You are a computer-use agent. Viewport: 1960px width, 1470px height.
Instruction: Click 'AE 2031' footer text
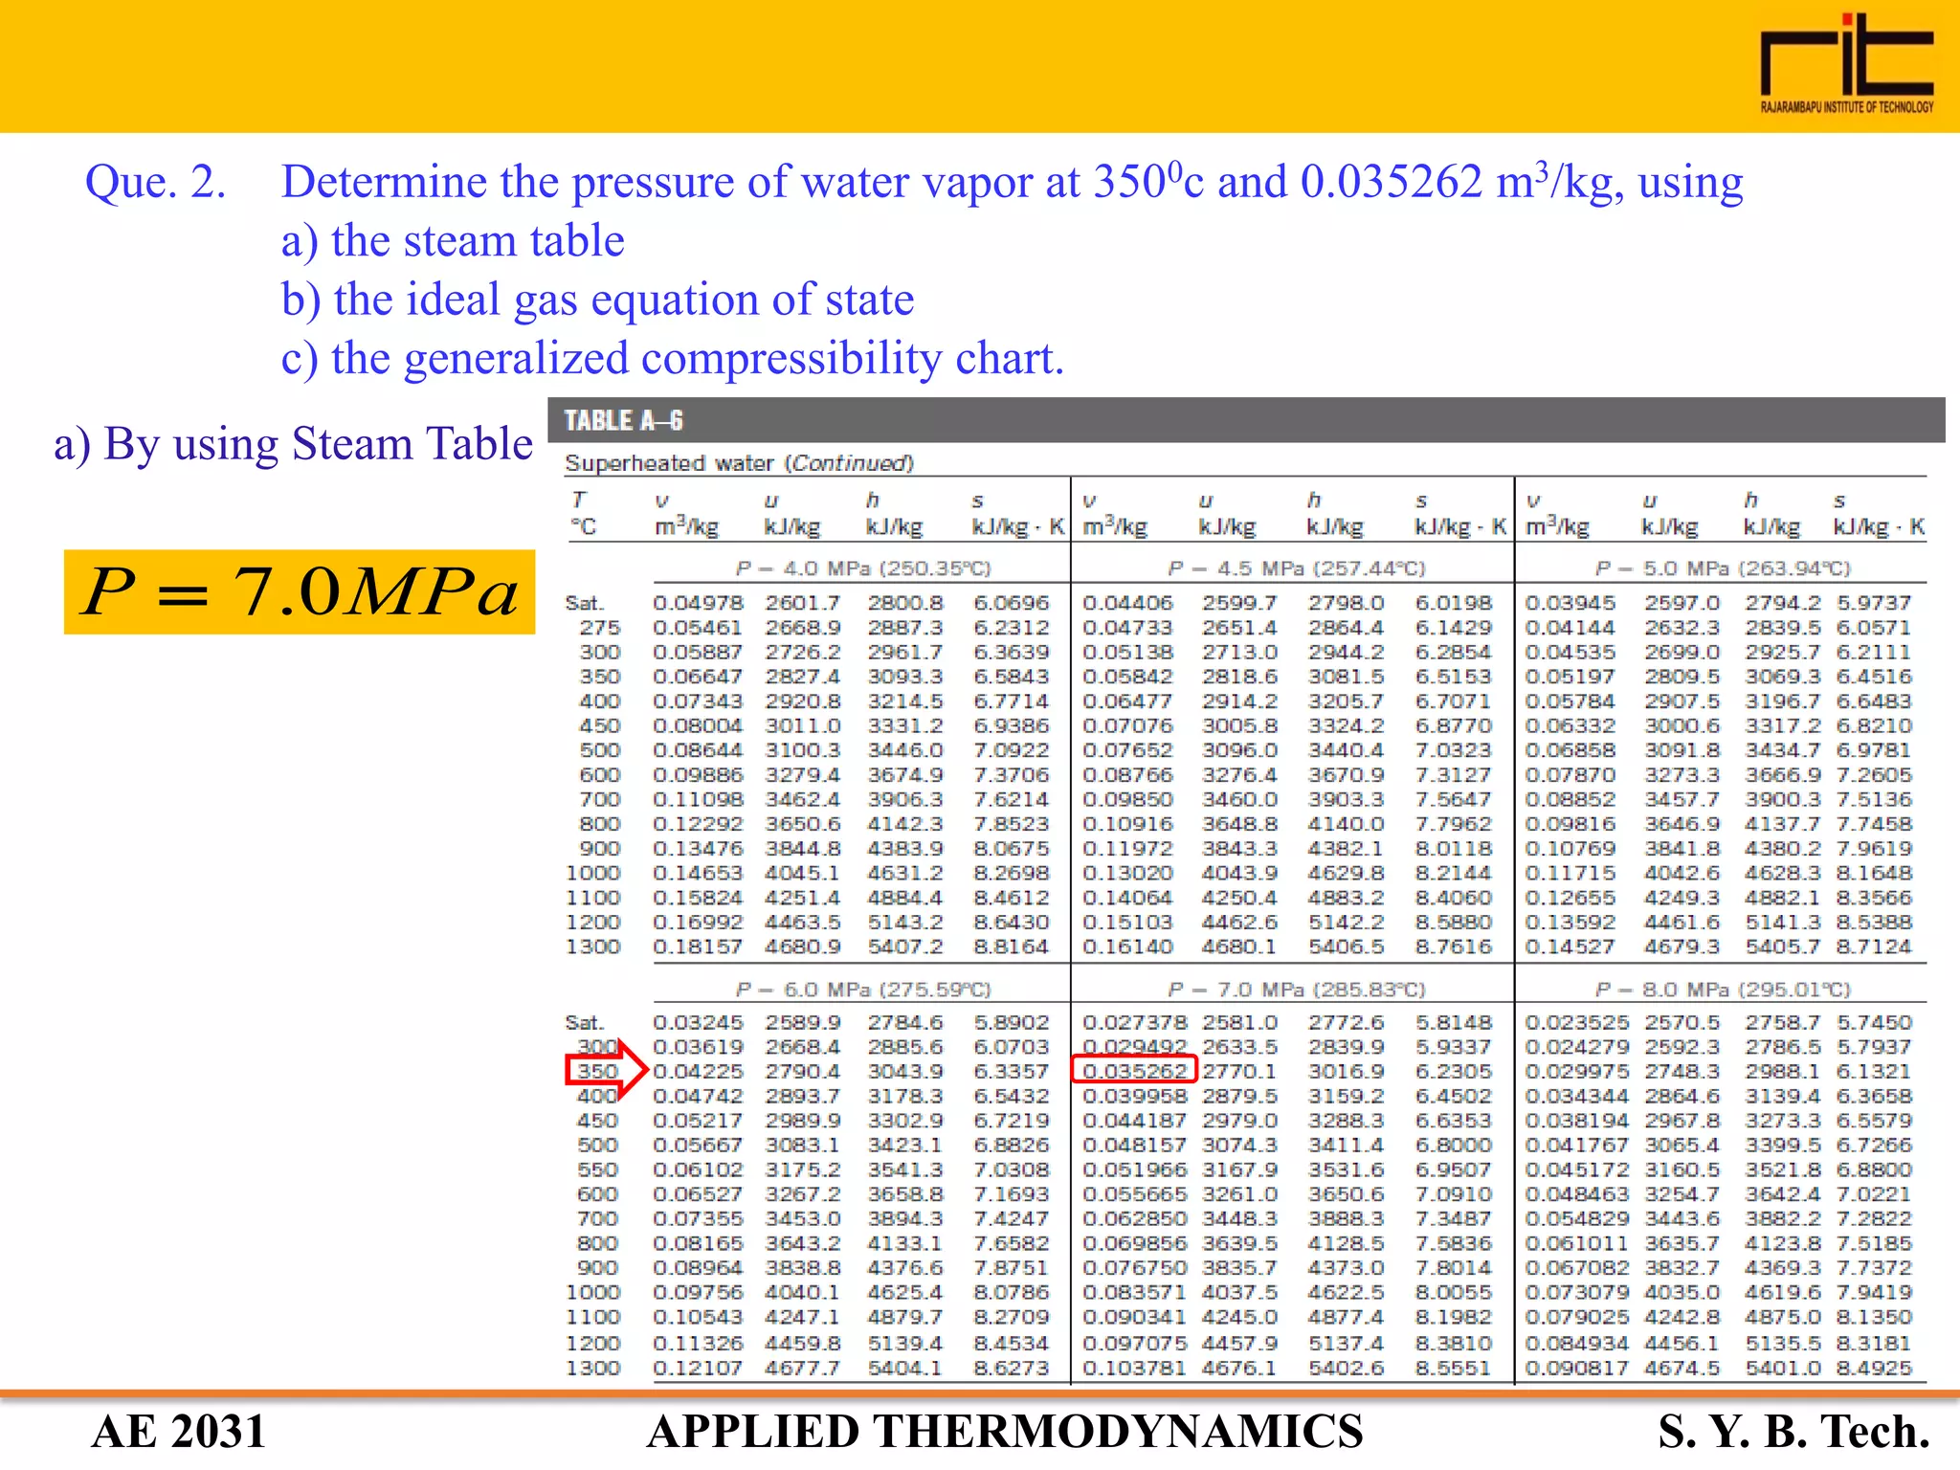(179, 1432)
